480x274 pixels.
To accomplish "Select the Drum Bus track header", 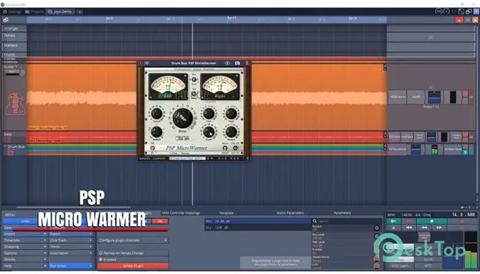I will pos(14,149).
